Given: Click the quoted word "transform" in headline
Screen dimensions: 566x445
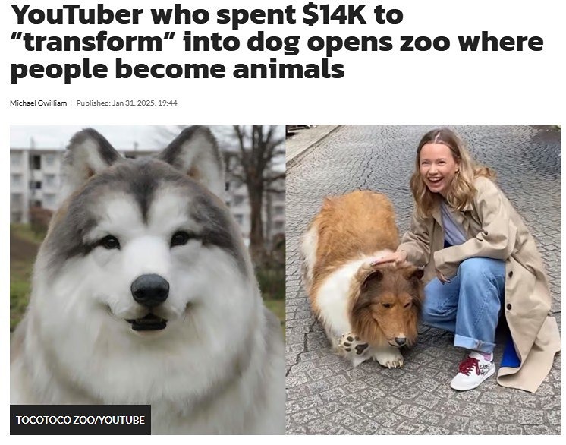Looking at the screenshot, I should pos(93,43).
